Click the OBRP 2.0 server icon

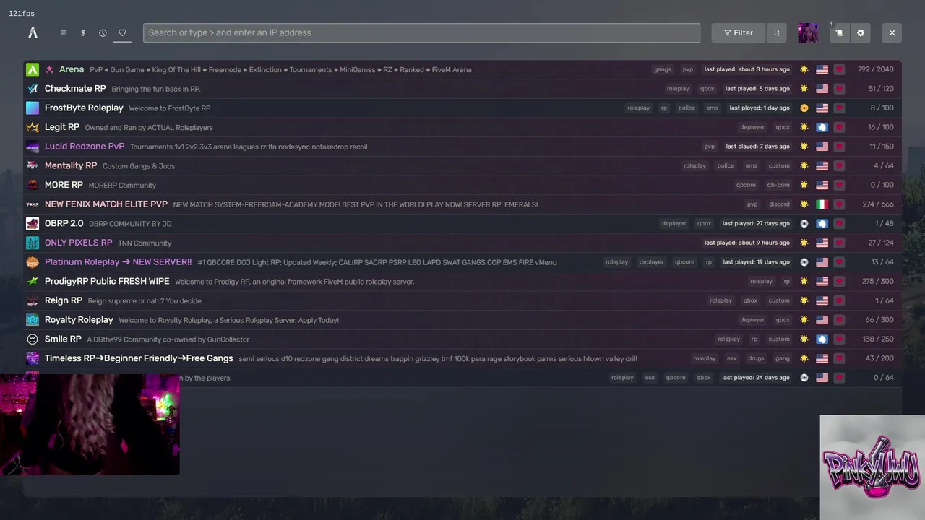pyautogui.click(x=33, y=223)
